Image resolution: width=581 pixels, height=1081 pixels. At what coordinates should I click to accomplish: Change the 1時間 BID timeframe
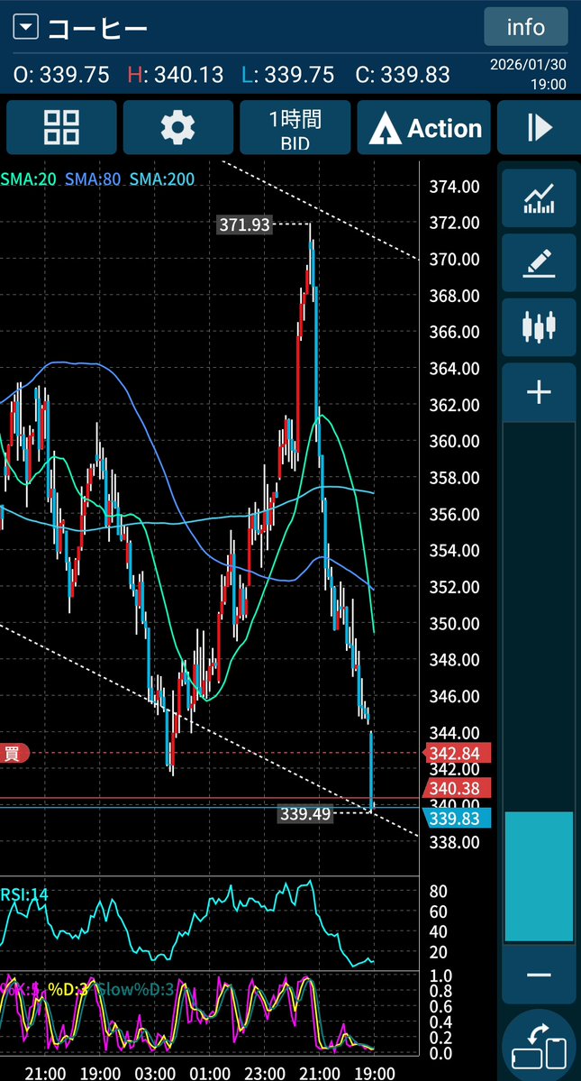[x=295, y=127]
